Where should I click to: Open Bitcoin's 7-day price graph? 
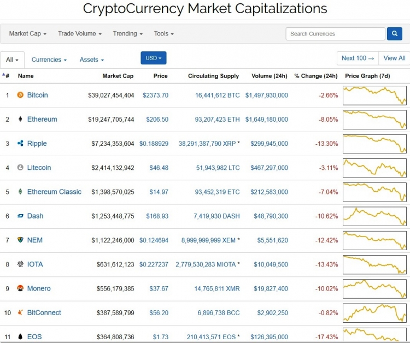[x=374, y=96]
